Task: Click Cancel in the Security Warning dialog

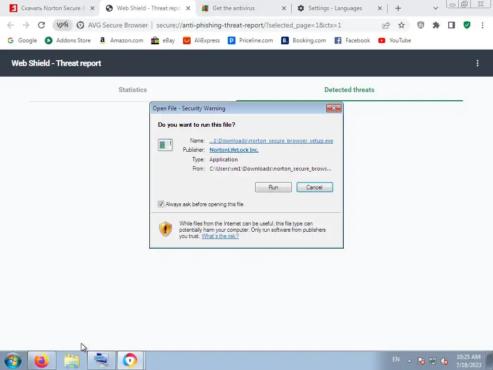Action: click(314, 187)
